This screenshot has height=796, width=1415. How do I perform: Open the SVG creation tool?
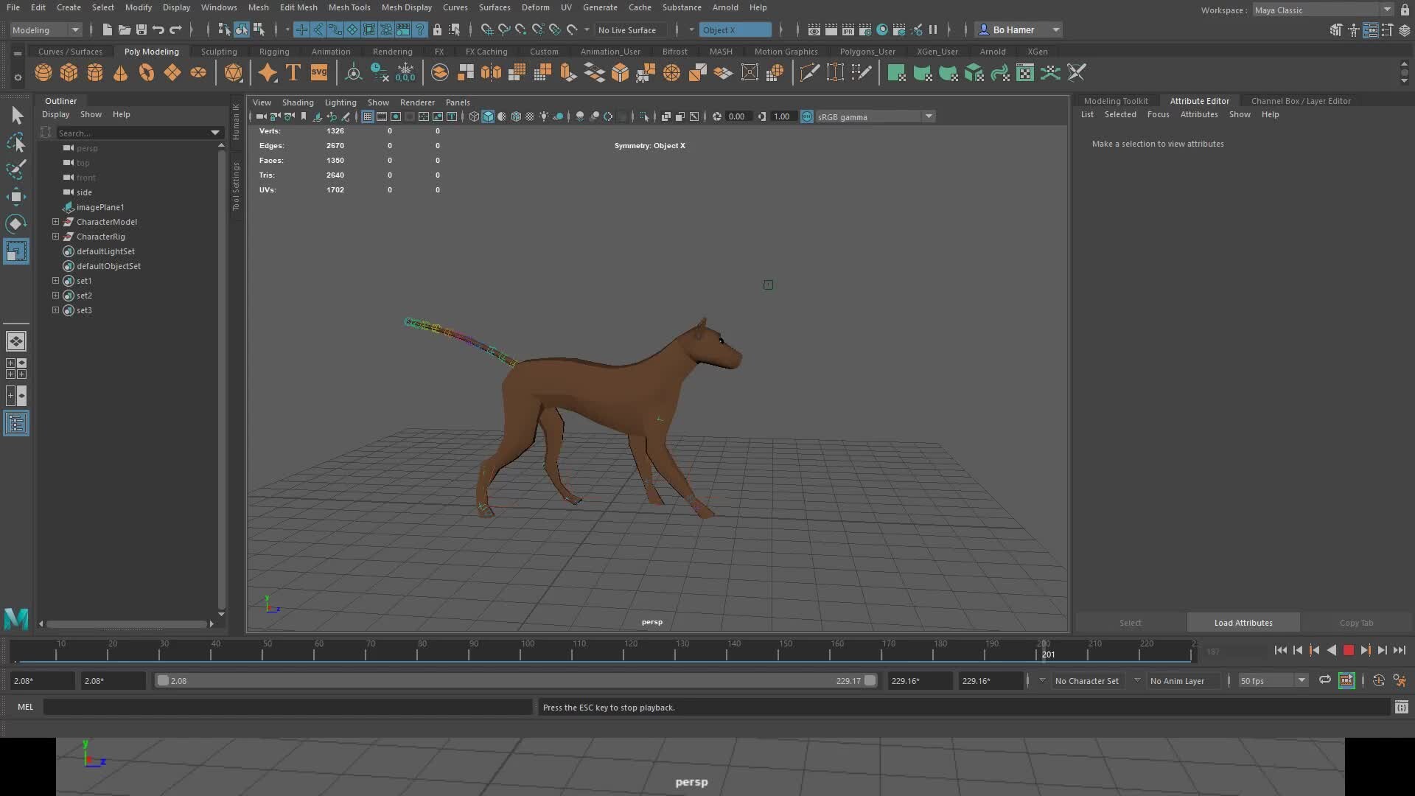[318, 72]
